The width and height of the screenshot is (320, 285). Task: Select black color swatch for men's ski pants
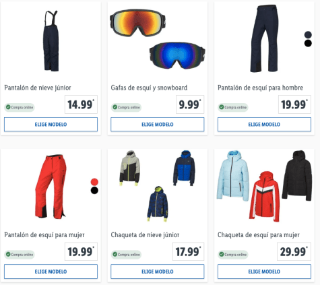[308, 43]
